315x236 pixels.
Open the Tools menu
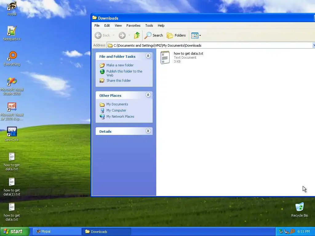click(149, 26)
